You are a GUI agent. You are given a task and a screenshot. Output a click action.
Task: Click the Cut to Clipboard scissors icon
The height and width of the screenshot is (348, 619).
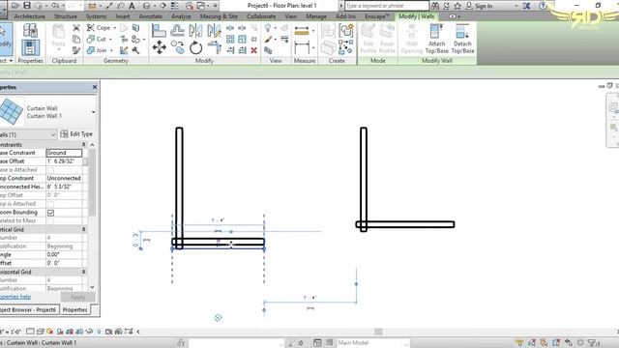(x=76, y=28)
